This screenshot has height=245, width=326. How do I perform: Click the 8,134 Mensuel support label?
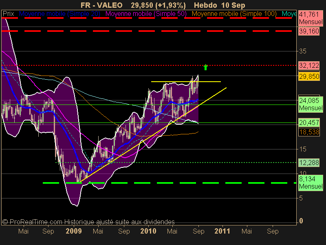[311, 183]
